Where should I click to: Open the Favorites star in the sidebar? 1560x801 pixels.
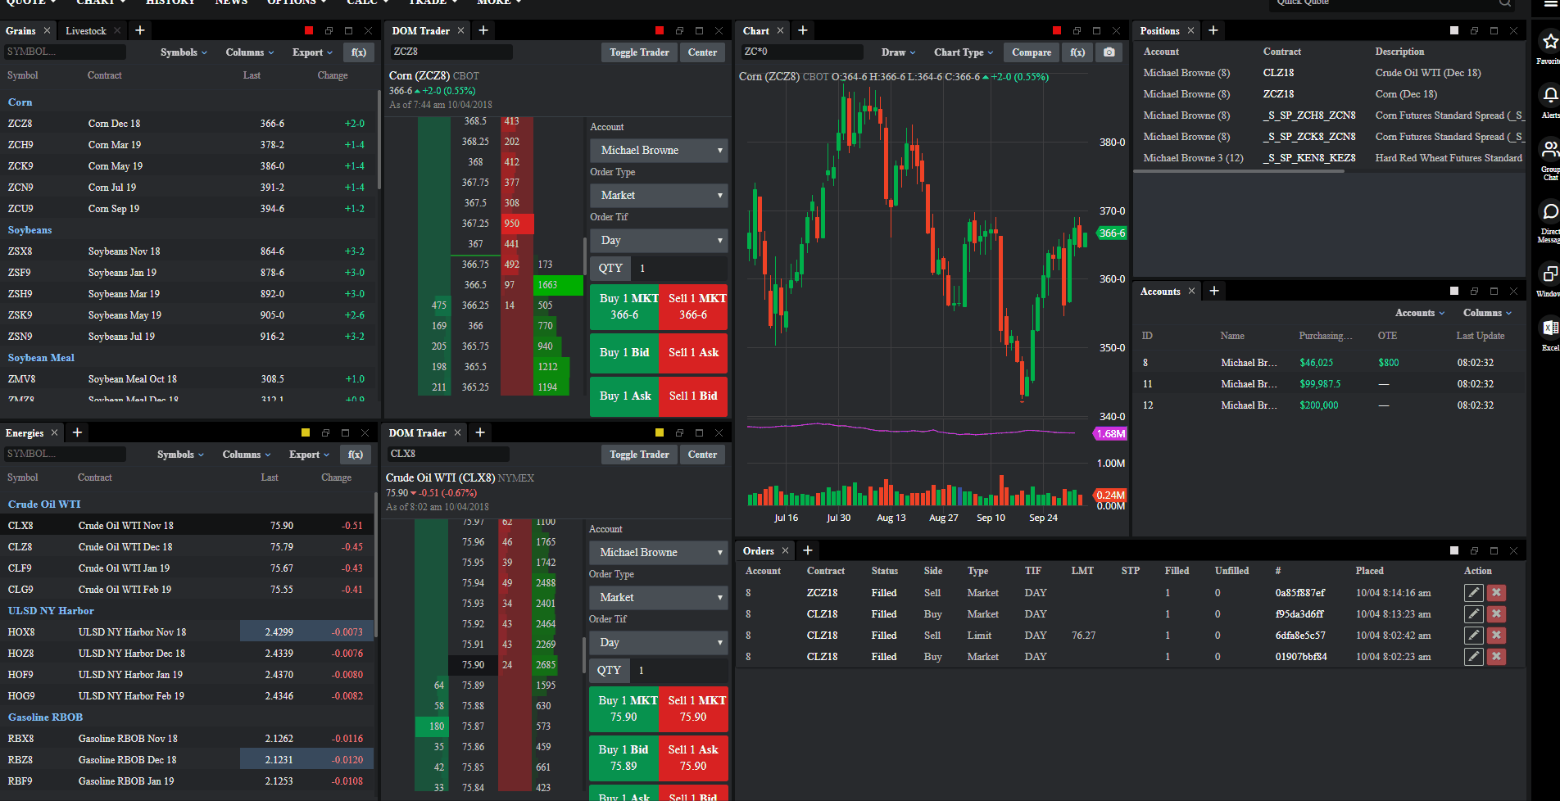(1549, 42)
